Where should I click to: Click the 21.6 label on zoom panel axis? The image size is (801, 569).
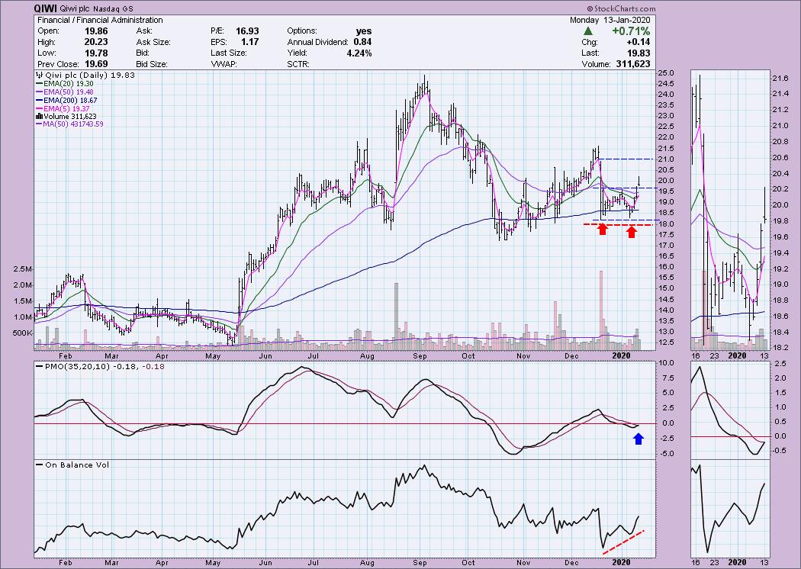780,79
